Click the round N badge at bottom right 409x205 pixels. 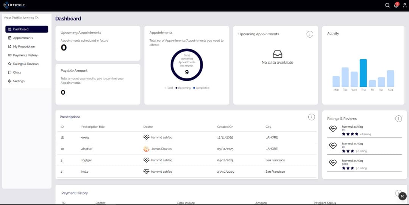403,196
